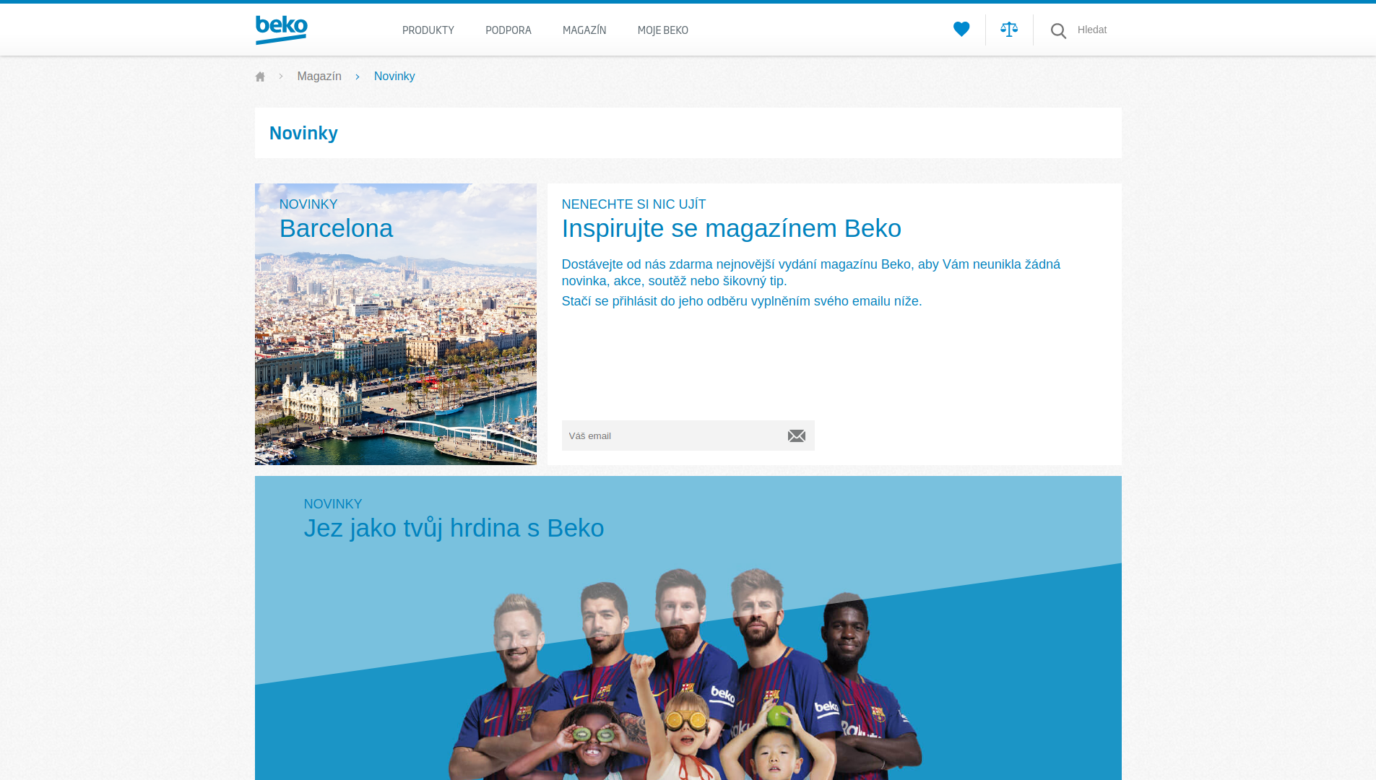Open the MAGAZÍN menu
The height and width of the screenshot is (780, 1376).
(584, 30)
